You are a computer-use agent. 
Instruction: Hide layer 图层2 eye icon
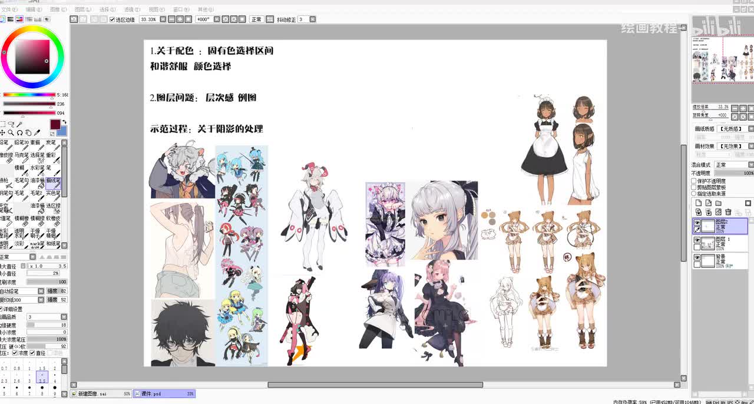point(697,223)
